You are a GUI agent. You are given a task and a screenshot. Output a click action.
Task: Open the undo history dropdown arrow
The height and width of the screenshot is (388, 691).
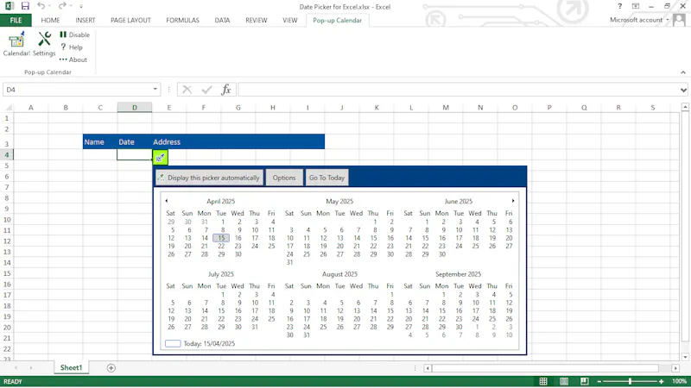(x=49, y=6)
